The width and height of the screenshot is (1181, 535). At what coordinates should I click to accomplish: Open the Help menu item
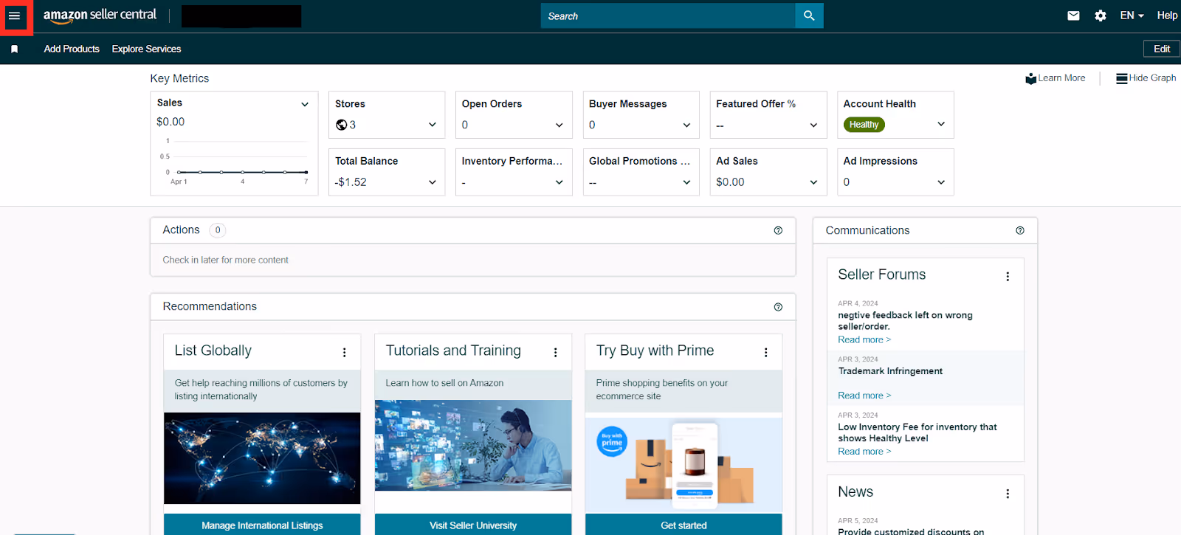(1167, 15)
